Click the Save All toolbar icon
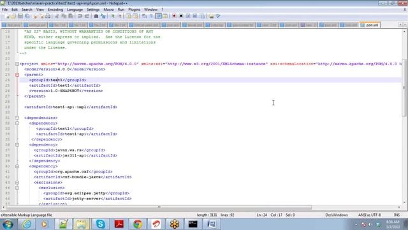The width and height of the screenshot is (408, 230). [x=27, y=16]
